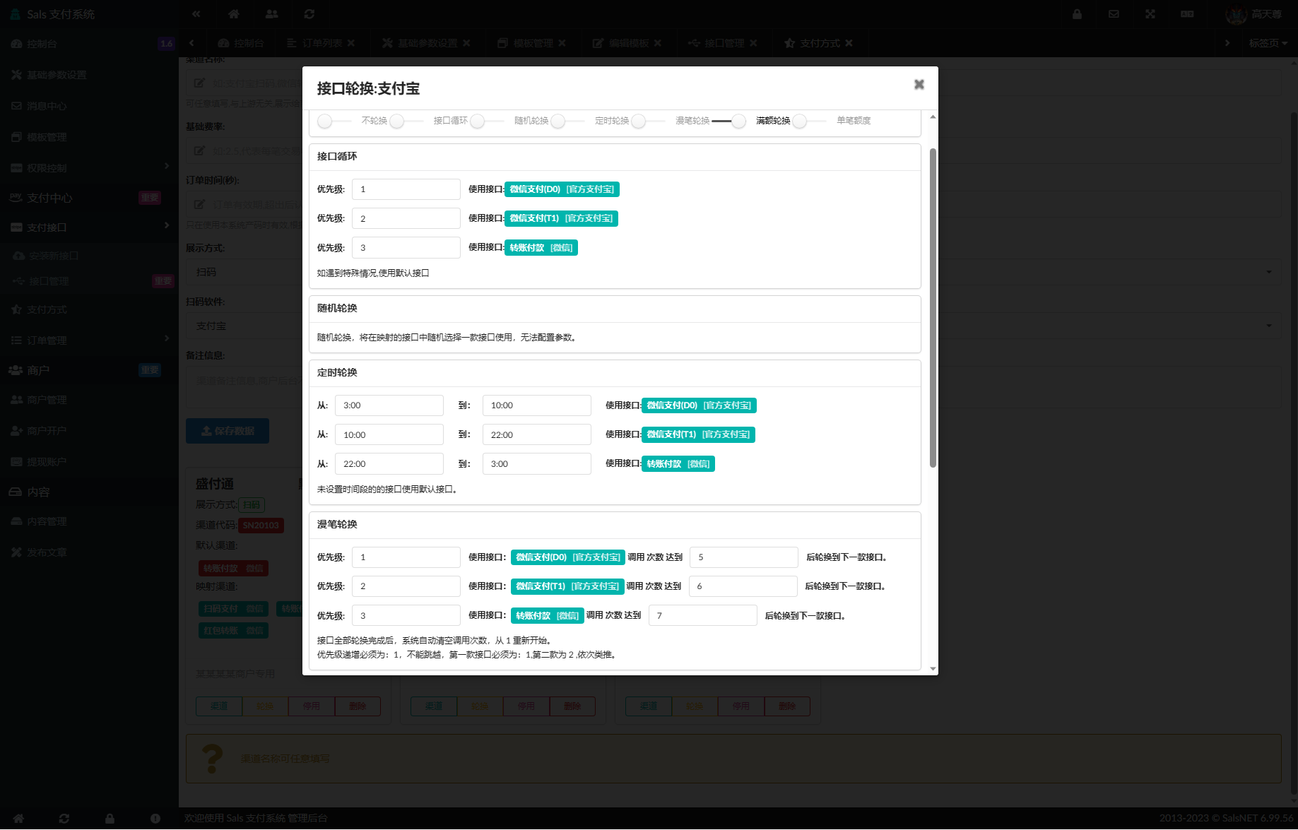Close the 接口轮换 dialog with the X icon
The height and width of the screenshot is (830, 1298).
click(x=919, y=85)
